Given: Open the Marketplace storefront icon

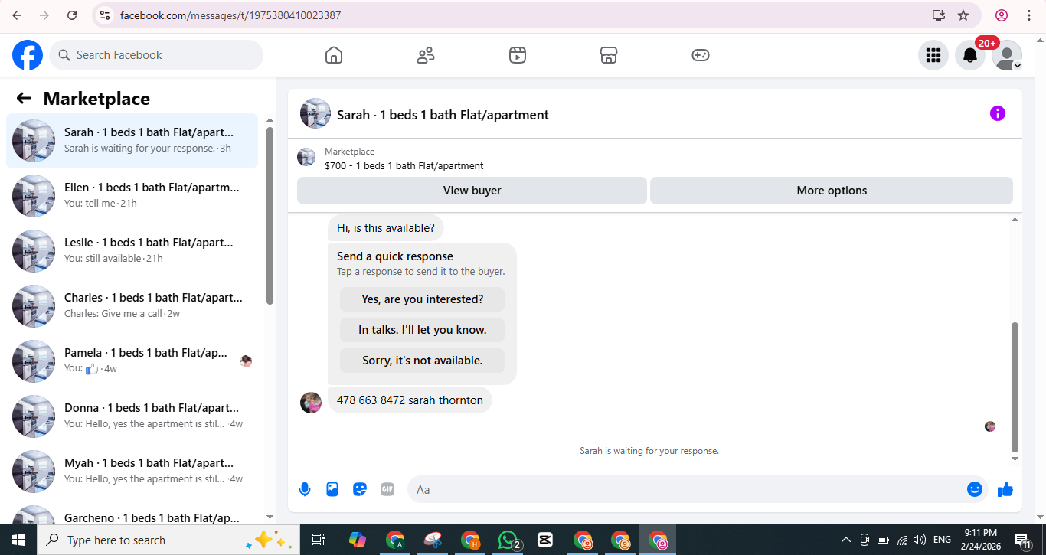Looking at the screenshot, I should 609,55.
